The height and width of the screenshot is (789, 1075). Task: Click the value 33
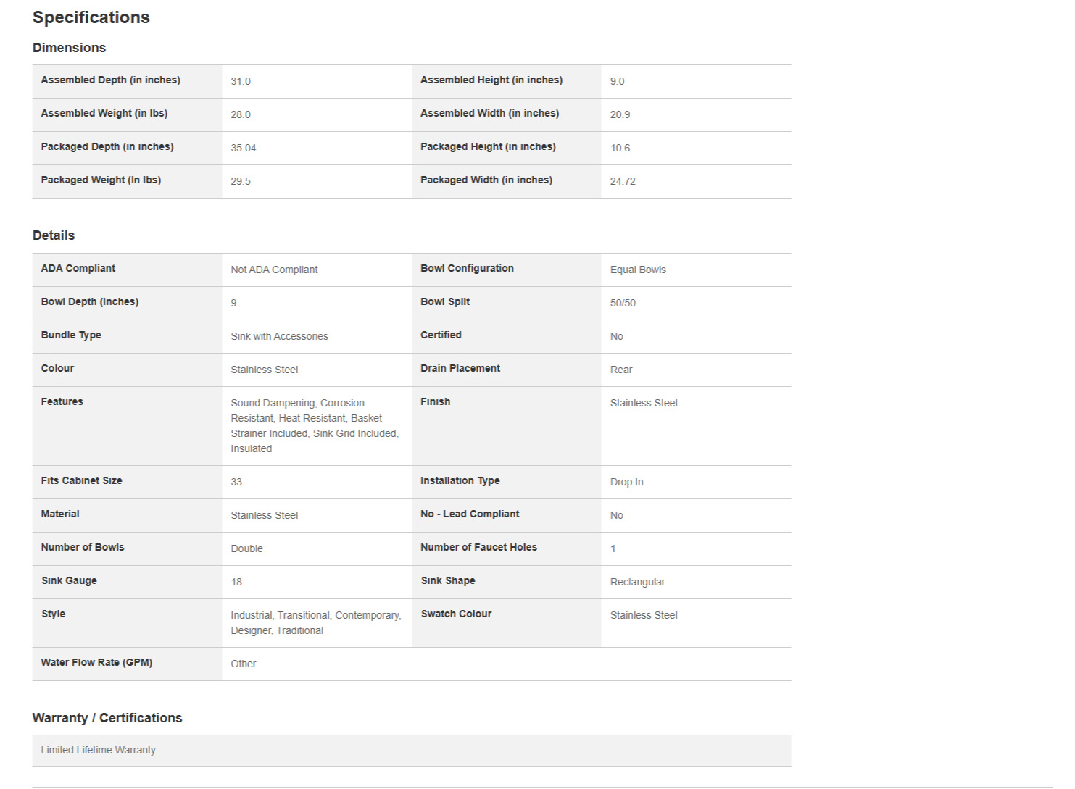pyautogui.click(x=236, y=482)
